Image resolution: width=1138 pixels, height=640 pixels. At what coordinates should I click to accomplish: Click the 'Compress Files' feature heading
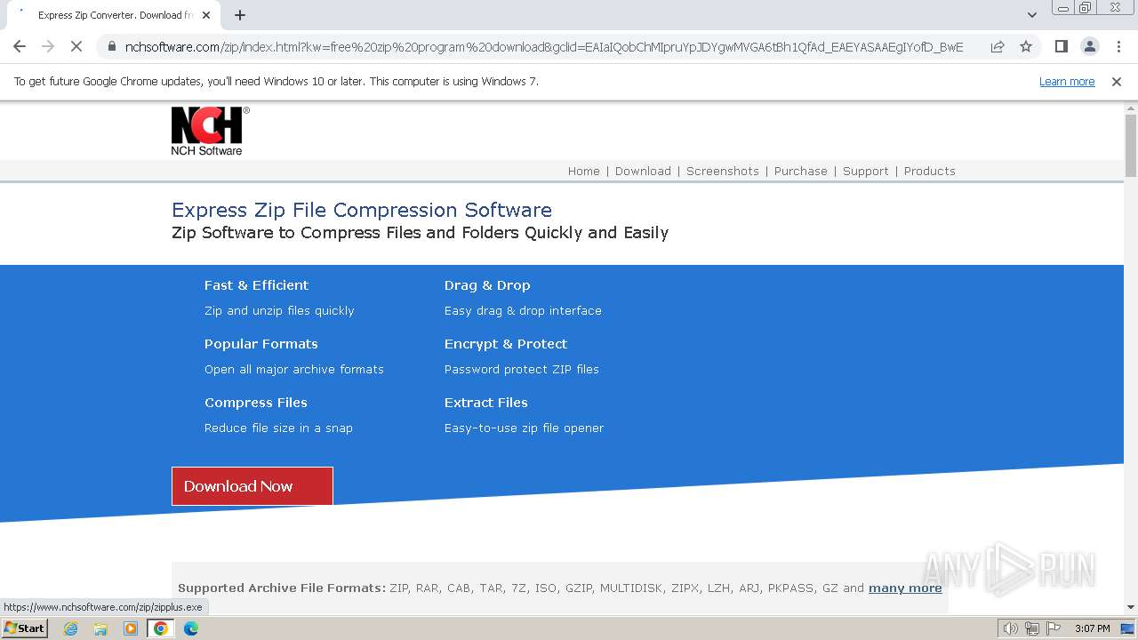point(256,403)
